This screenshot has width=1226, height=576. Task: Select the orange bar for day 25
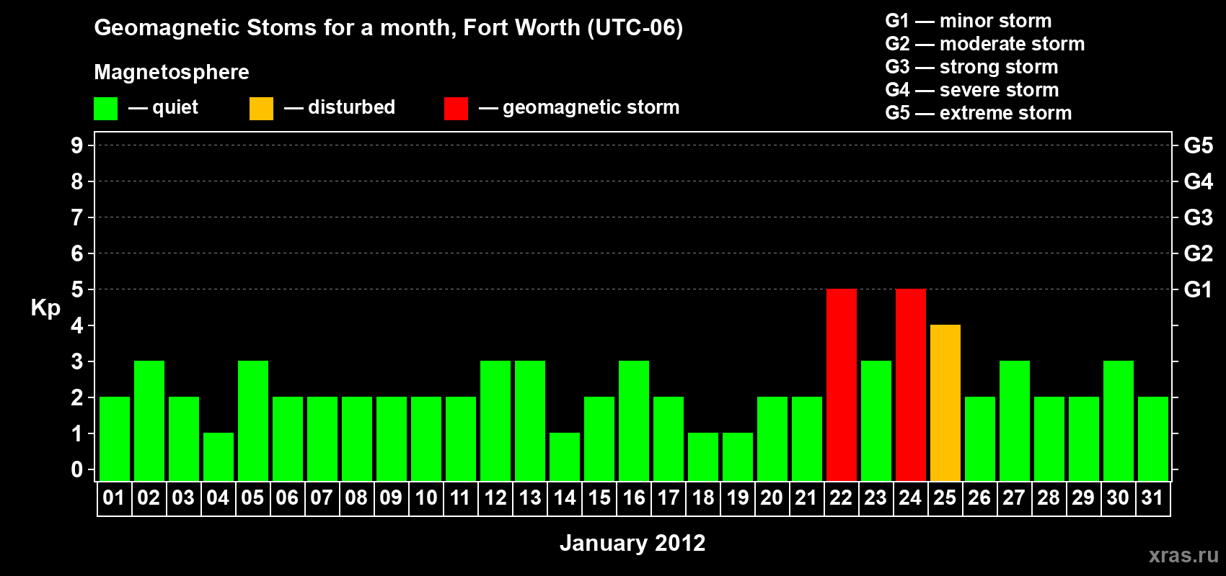(945, 402)
